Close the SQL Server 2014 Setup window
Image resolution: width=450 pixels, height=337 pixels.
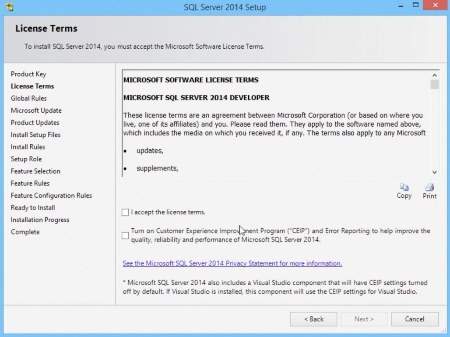click(436, 5)
